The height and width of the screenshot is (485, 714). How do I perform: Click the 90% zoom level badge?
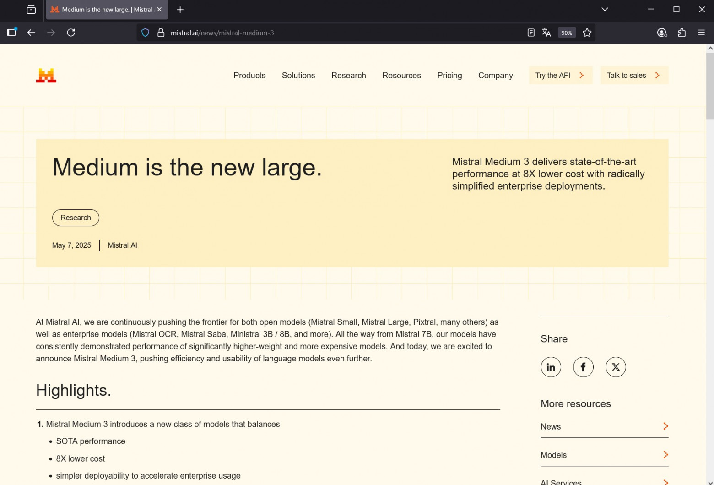point(567,33)
